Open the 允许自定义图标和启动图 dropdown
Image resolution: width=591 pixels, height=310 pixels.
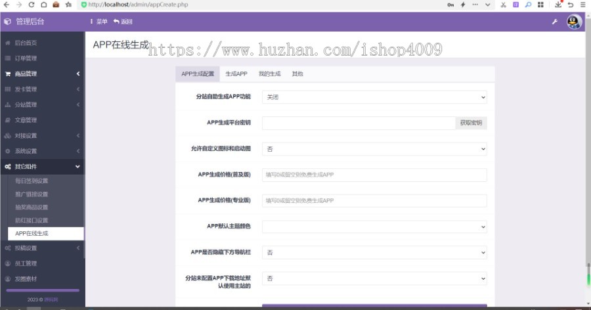point(374,148)
